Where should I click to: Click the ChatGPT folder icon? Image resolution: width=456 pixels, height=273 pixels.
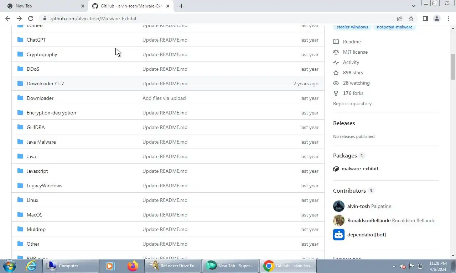click(20, 40)
